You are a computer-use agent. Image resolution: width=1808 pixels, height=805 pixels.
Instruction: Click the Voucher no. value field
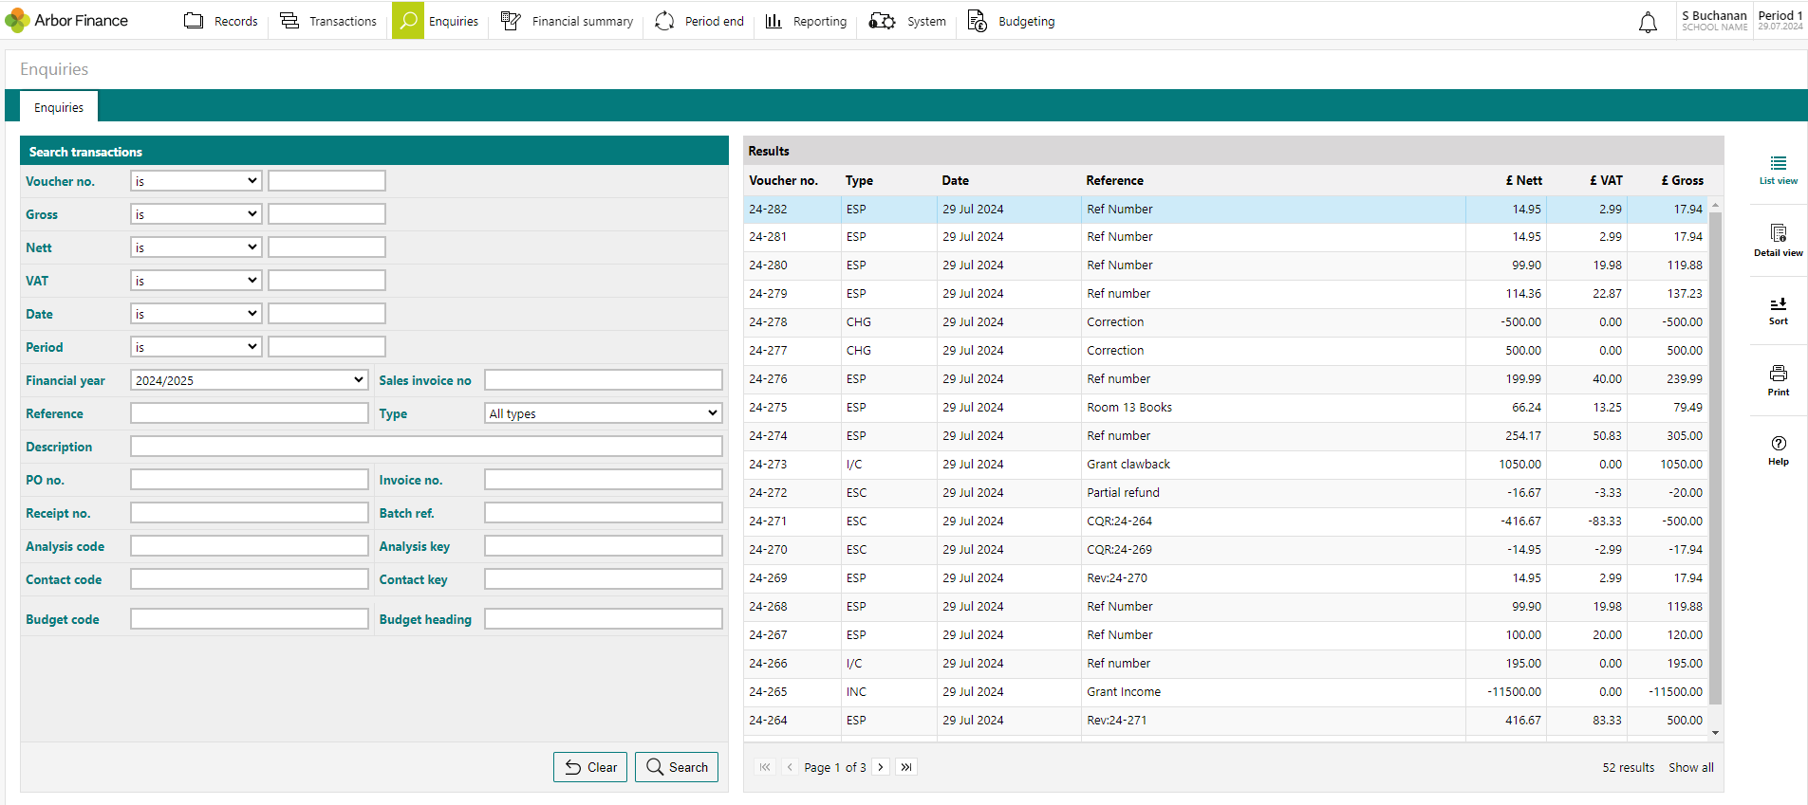326,181
